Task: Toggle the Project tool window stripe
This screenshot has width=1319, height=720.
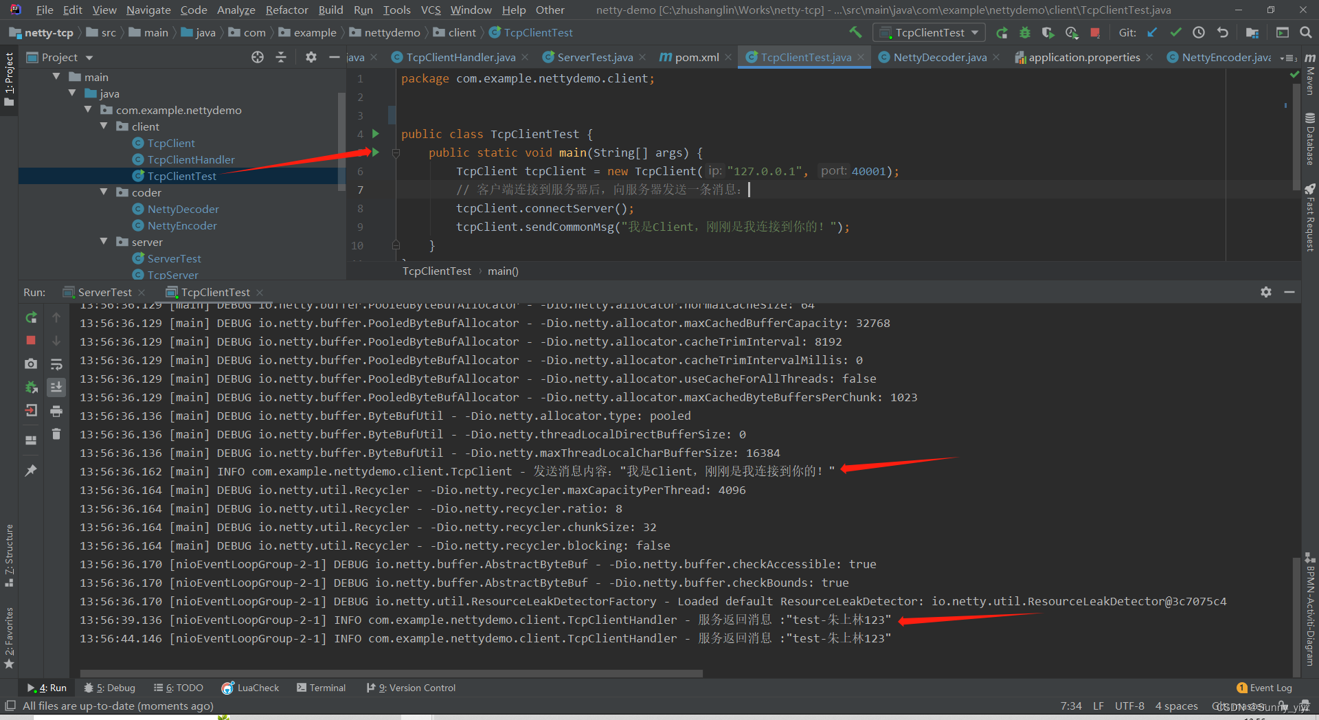Action: pos(9,79)
